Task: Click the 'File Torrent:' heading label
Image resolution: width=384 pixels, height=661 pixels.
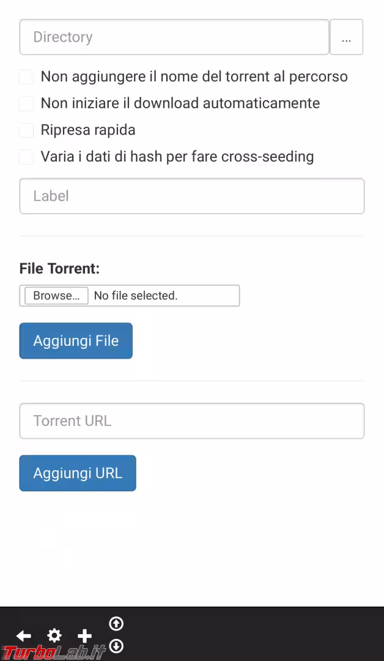Action: (x=59, y=269)
